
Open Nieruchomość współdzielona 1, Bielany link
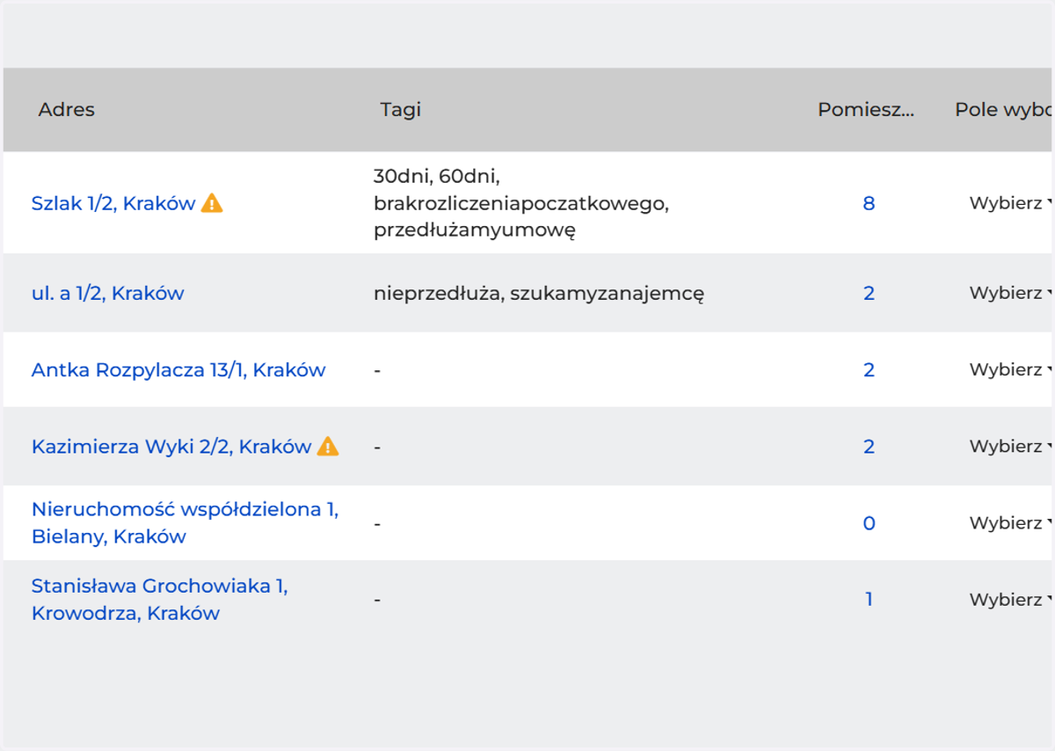click(186, 522)
